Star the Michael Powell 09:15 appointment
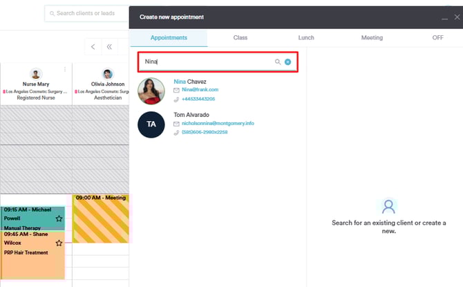This screenshot has height=287, width=463. [59, 219]
